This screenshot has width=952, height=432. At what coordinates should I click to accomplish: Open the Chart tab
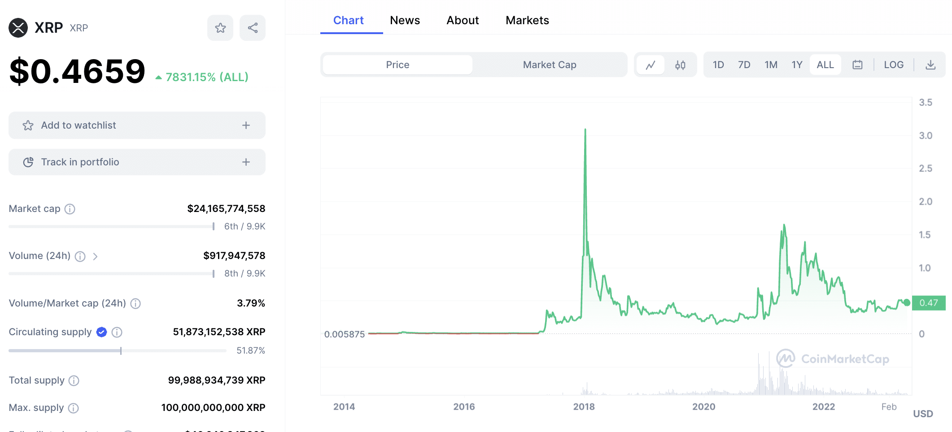pos(349,21)
